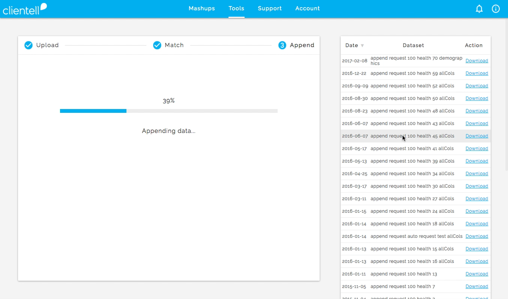
Task: Click the step 3 Append number icon
Action: click(x=282, y=45)
